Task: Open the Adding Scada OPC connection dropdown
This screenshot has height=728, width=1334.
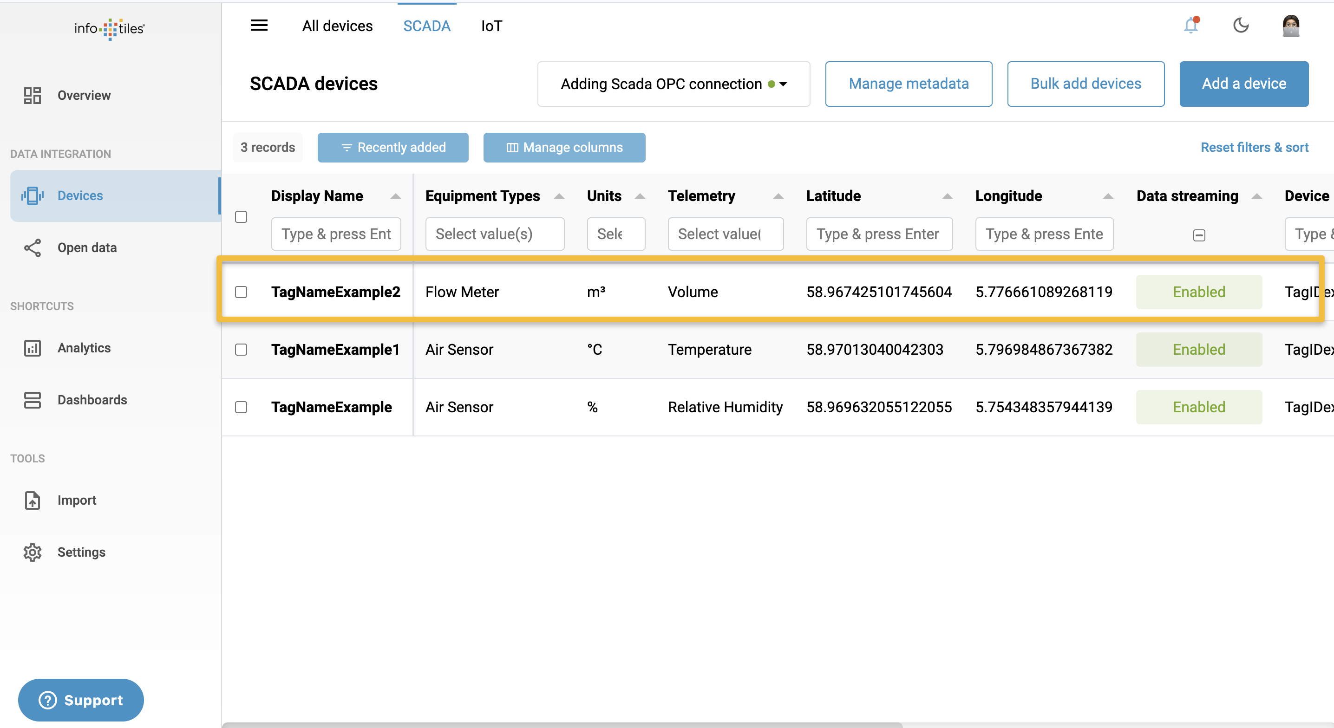Action: 674,84
